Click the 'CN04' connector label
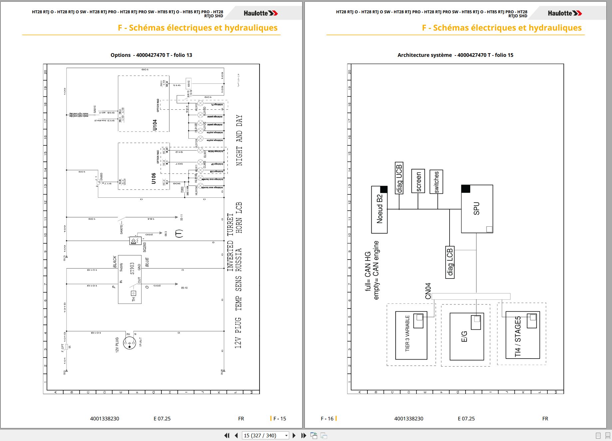 tap(428, 291)
